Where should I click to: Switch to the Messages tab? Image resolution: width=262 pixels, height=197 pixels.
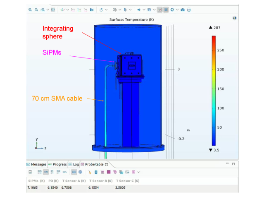[37, 164]
